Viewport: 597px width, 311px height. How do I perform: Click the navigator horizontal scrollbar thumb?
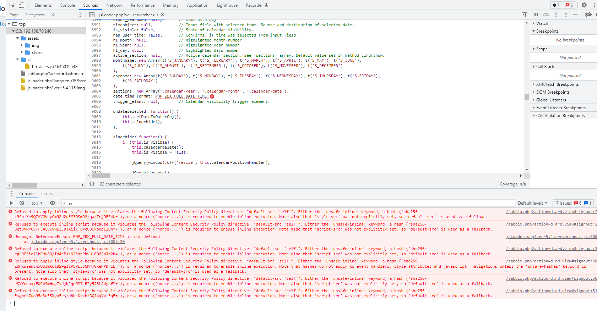(25, 185)
